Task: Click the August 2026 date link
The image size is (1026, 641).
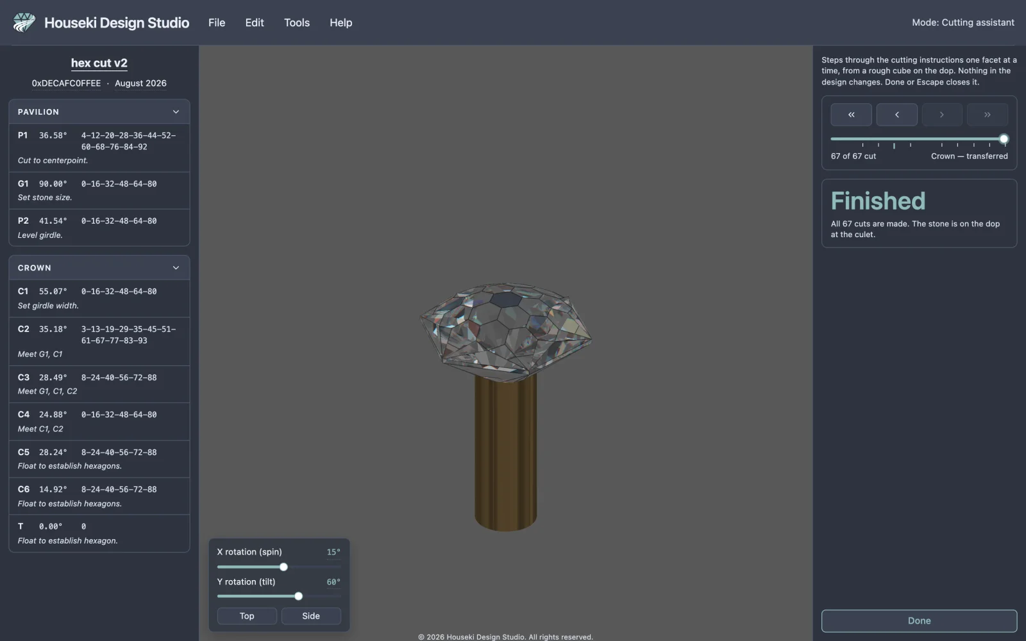Action: pos(140,83)
